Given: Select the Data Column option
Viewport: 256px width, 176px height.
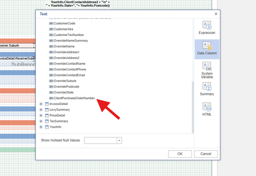Looking at the screenshot, I should coord(207,49).
